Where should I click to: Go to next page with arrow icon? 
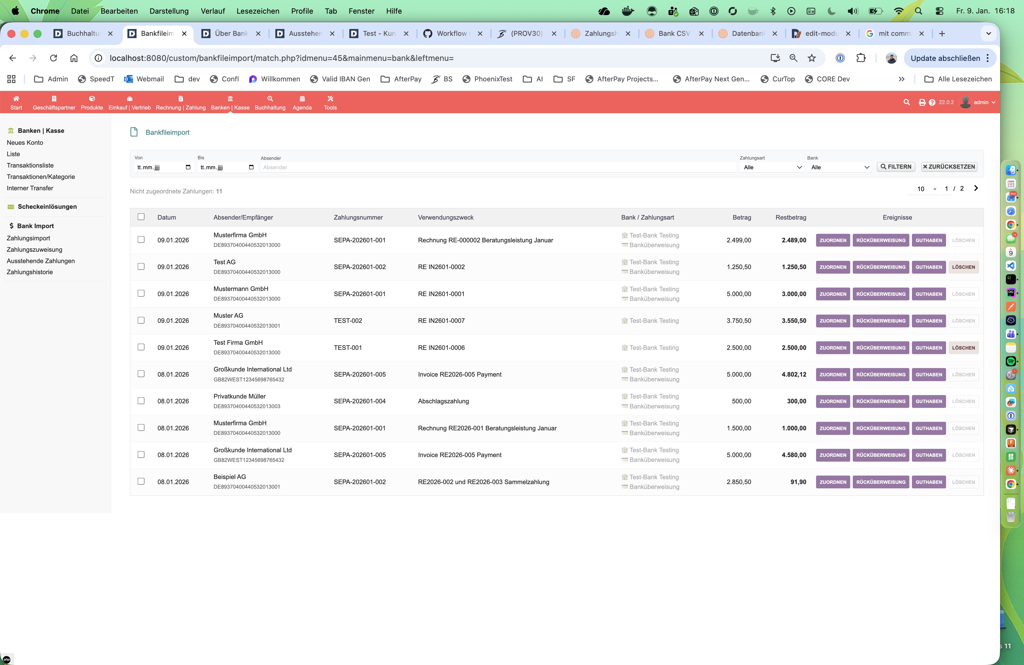coord(976,188)
